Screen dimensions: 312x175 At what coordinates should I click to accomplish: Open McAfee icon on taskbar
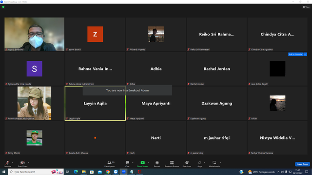point(139,172)
